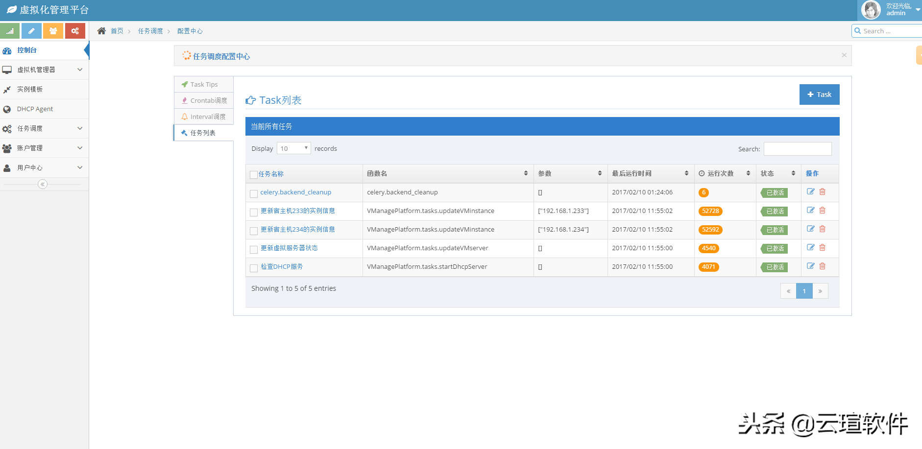This screenshot has width=922, height=449.
Task: Open the admin user dropdown arrow
Action: [x=918, y=9]
